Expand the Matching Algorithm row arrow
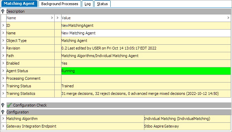232x132 pixels. (3, 118)
